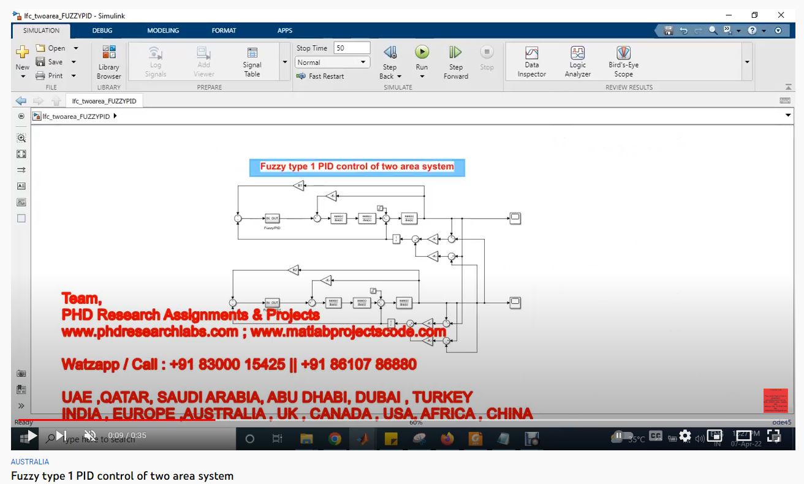This screenshot has width=804, height=484.
Task: Click the New model icon
Action: (22, 53)
